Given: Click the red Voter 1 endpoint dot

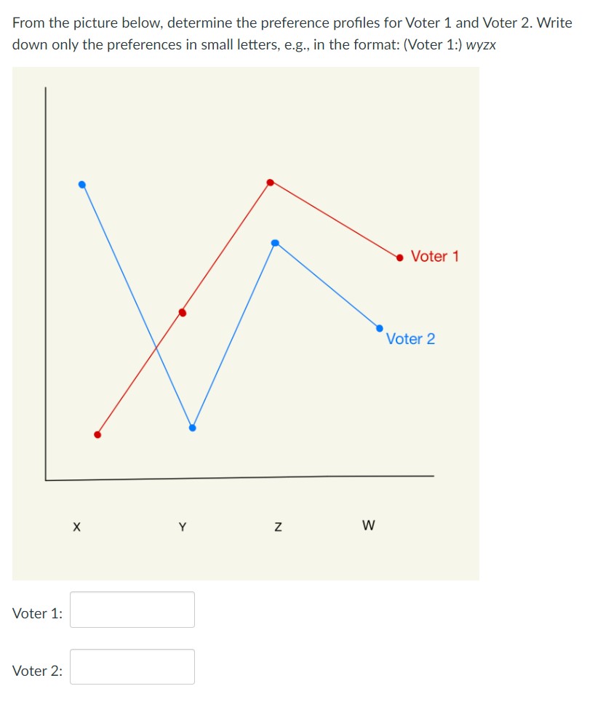Looking at the screenshot, I should coord(399,258).
